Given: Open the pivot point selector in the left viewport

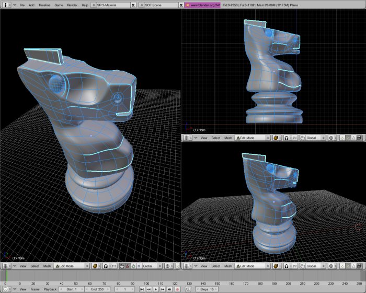Looking at the screenshot, I should 106,266.
